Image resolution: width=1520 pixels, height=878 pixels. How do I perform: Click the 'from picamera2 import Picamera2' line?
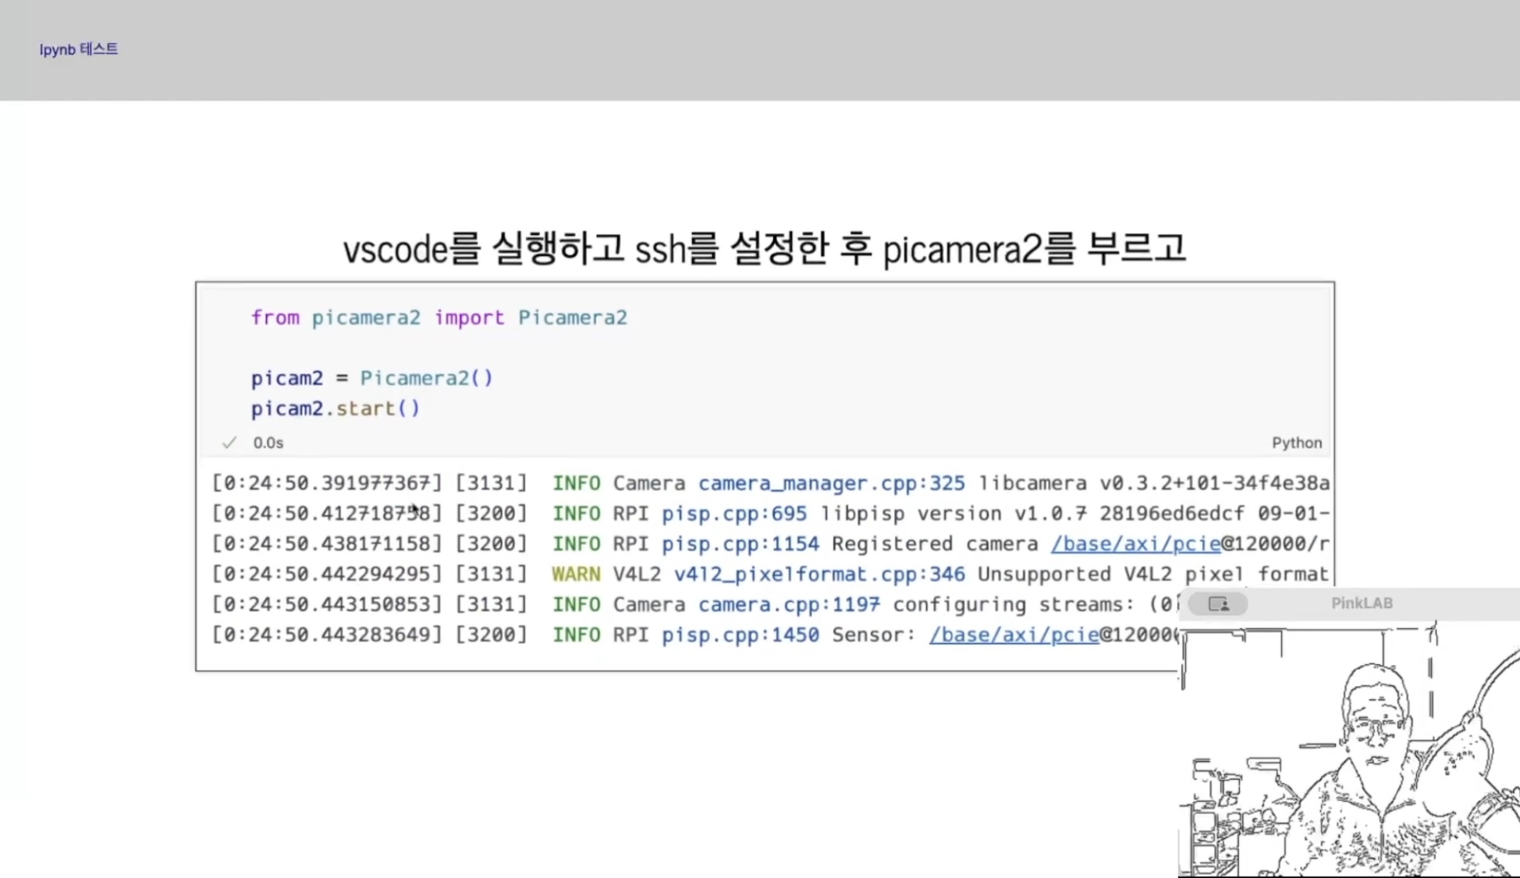pyautogui.click(x=439, y=318)
